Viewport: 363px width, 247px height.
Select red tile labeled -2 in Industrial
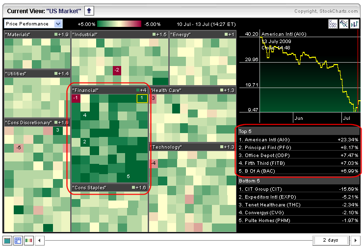(x=117, y=70)
